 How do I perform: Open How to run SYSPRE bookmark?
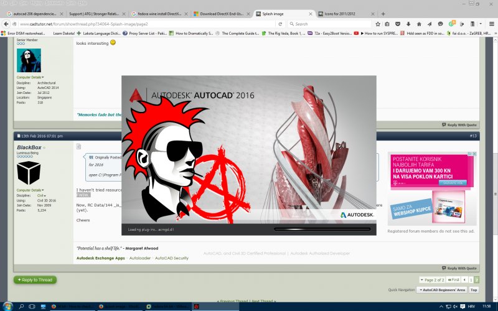coord(376,33)
